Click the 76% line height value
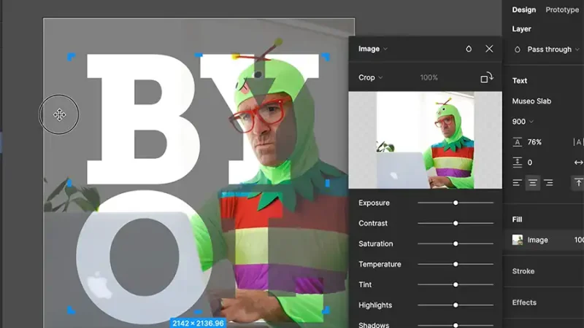The width and height of the screenshot is (584, 328). [x=534, y=142]
